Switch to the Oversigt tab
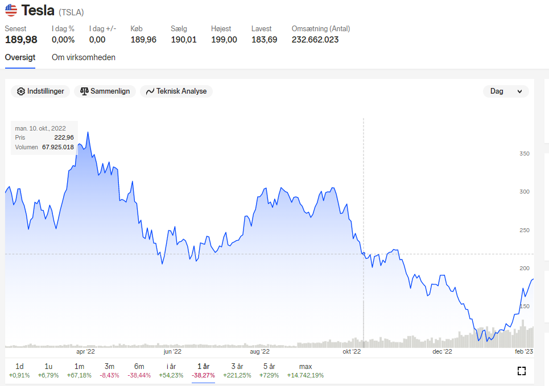Screen dimensions: 549x386 [20, 57]
